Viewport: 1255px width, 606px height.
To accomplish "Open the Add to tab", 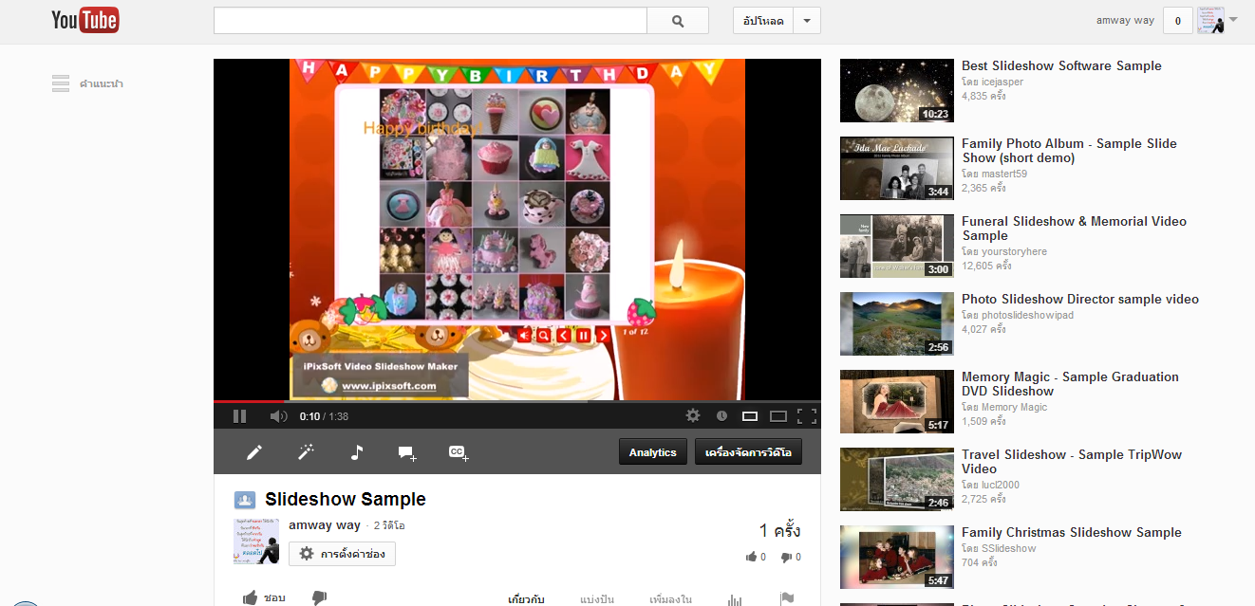I will [x=670, y=599].
